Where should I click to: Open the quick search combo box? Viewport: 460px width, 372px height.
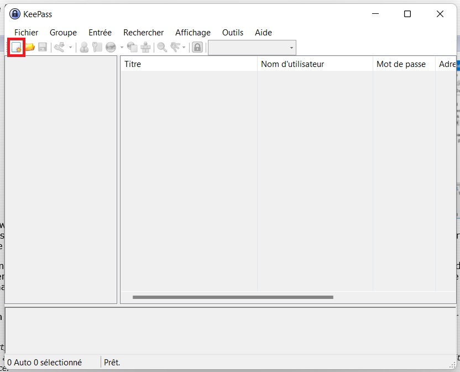pos(252,48)
